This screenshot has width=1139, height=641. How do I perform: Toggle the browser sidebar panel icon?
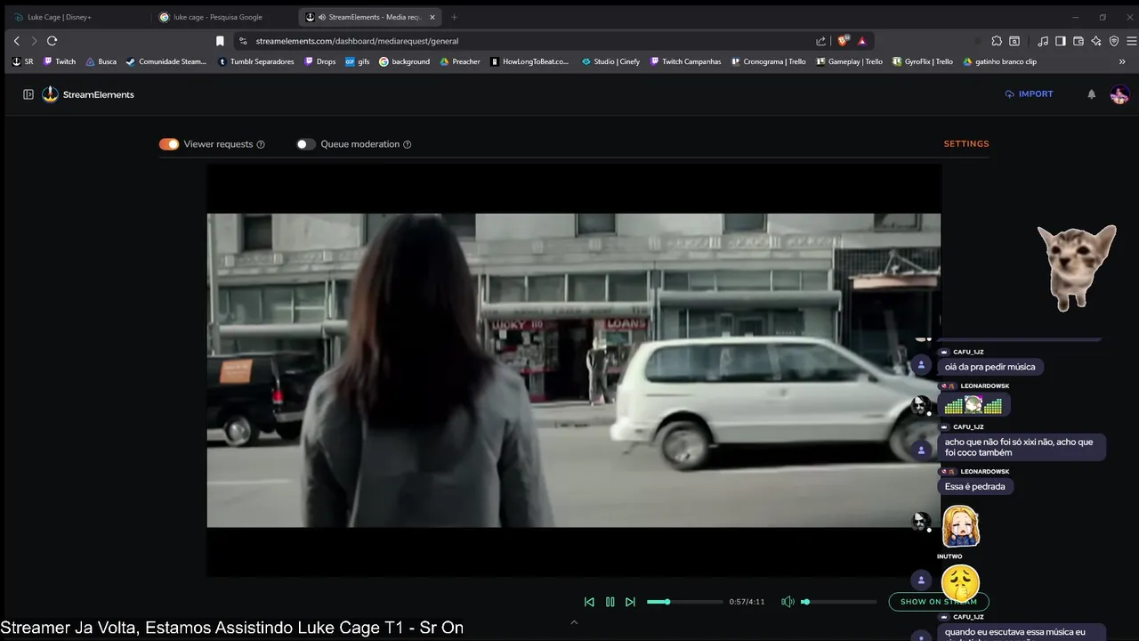[x=1061, y=41]
